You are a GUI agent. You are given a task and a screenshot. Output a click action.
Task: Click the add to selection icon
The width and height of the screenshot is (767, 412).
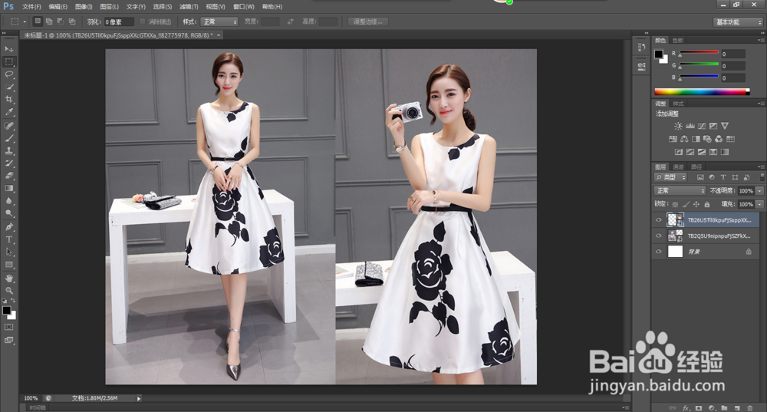49,21
